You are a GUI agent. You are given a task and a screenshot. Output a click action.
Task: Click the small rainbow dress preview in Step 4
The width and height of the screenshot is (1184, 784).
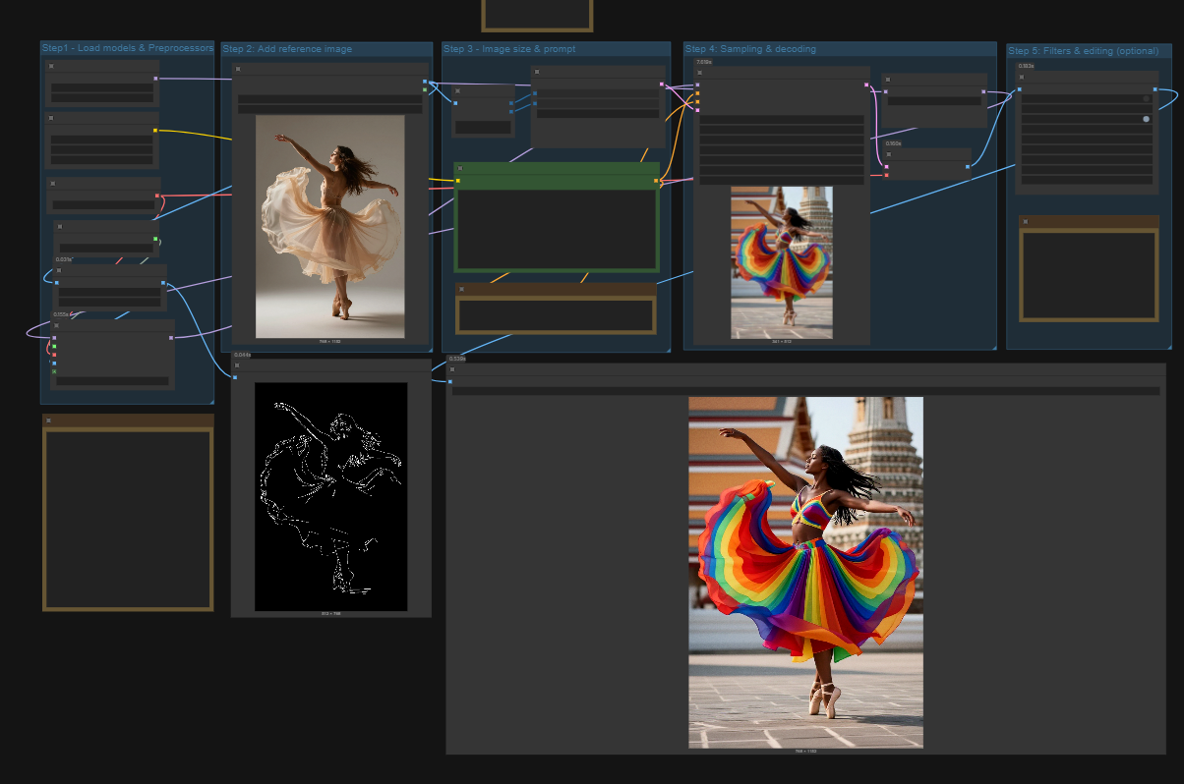pyautogui.click(x=782, y=262)
